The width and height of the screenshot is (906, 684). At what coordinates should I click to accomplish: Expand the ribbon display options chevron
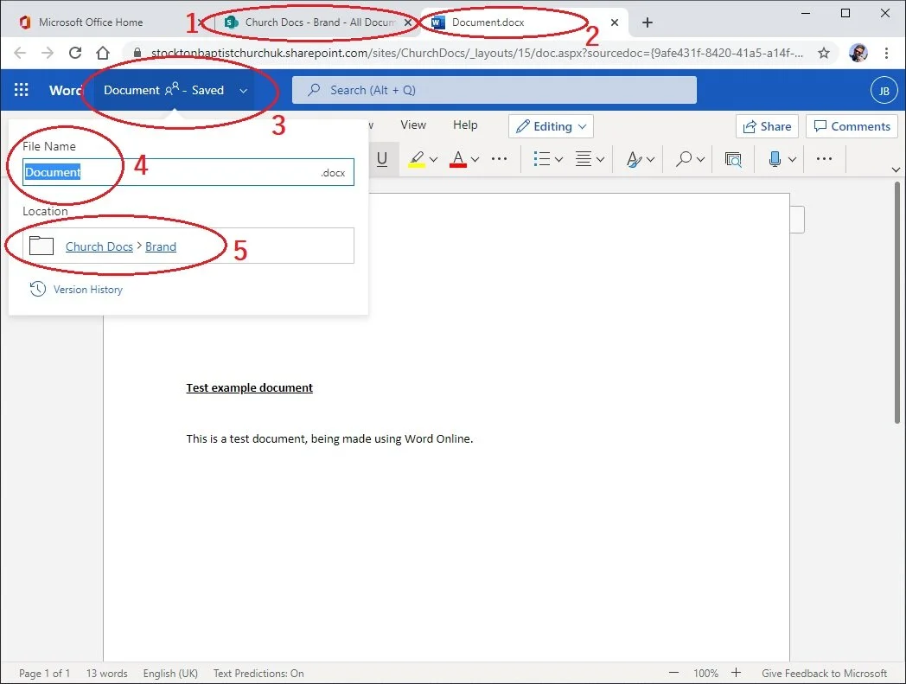pos(896,170)
